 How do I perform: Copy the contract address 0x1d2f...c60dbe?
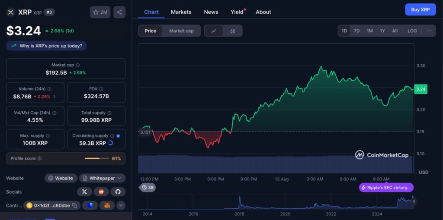coord(74,206)
